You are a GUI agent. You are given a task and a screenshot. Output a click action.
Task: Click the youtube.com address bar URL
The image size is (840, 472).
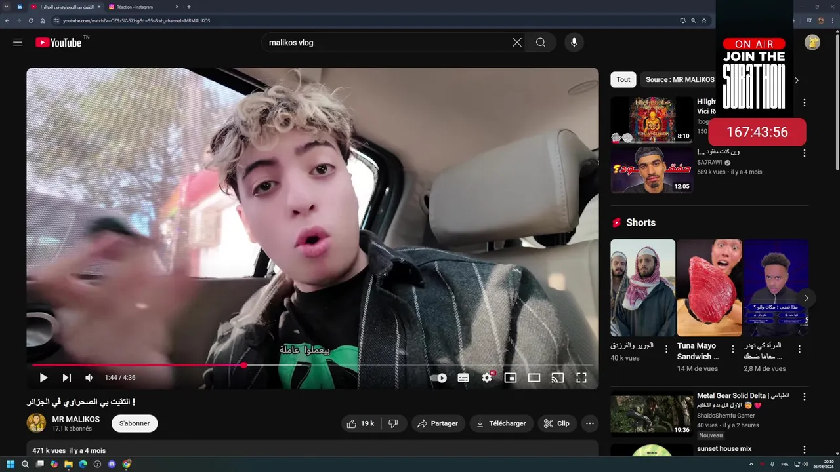coord(136,20)
